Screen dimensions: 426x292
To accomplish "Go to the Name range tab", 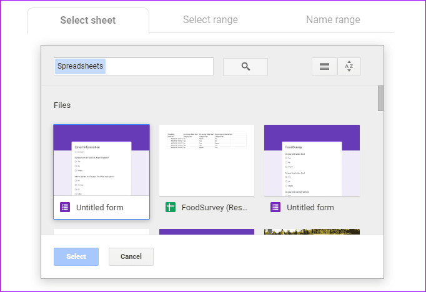I will (x=333, y=20).
